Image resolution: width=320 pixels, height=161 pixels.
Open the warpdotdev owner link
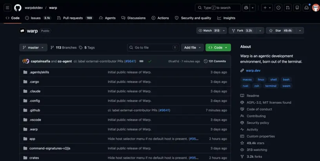tap(34, 8)
